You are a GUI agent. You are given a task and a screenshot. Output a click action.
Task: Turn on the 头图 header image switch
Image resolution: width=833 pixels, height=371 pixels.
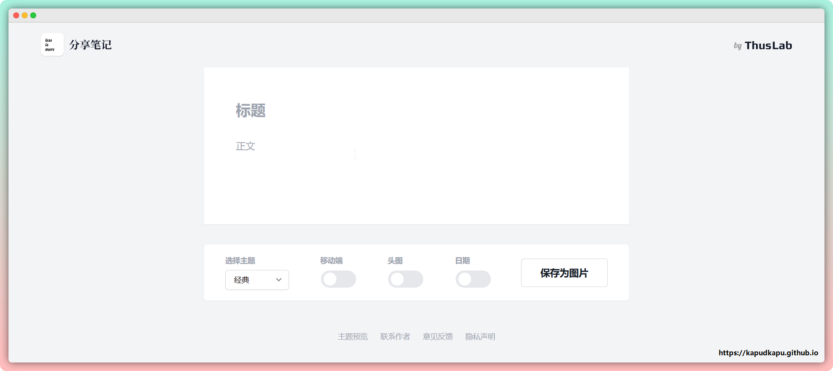pos(405,279)
